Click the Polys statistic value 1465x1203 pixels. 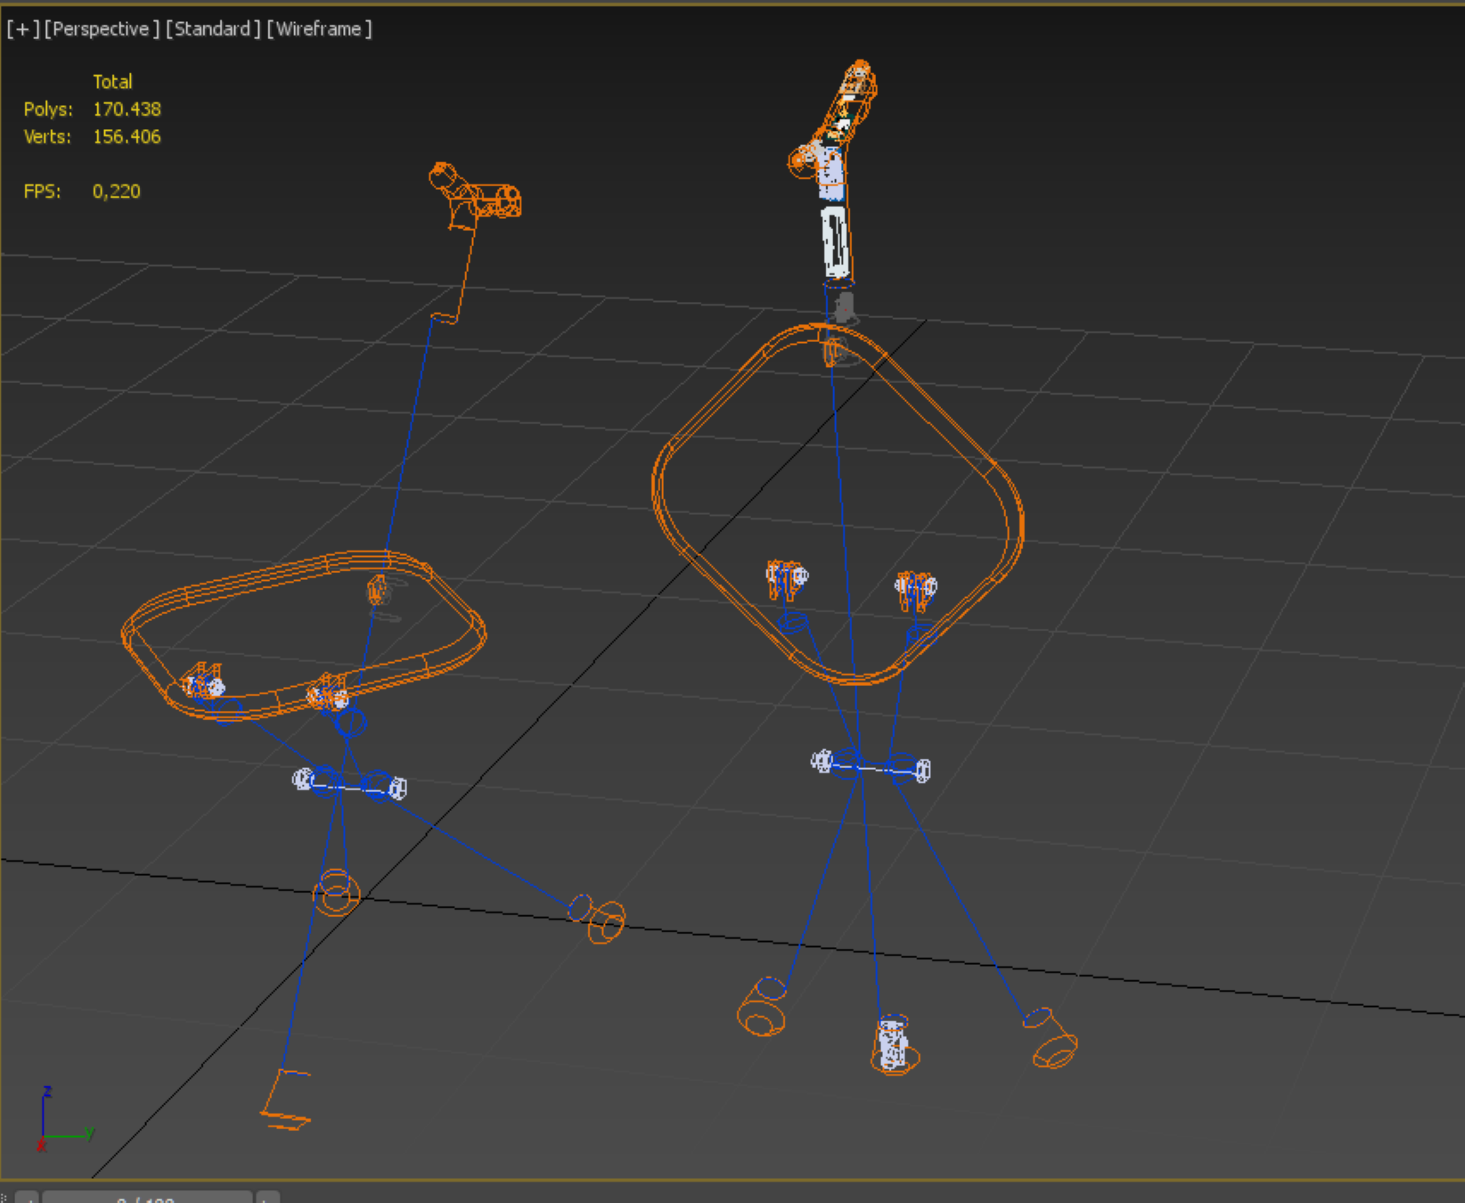tap(127, 110)
